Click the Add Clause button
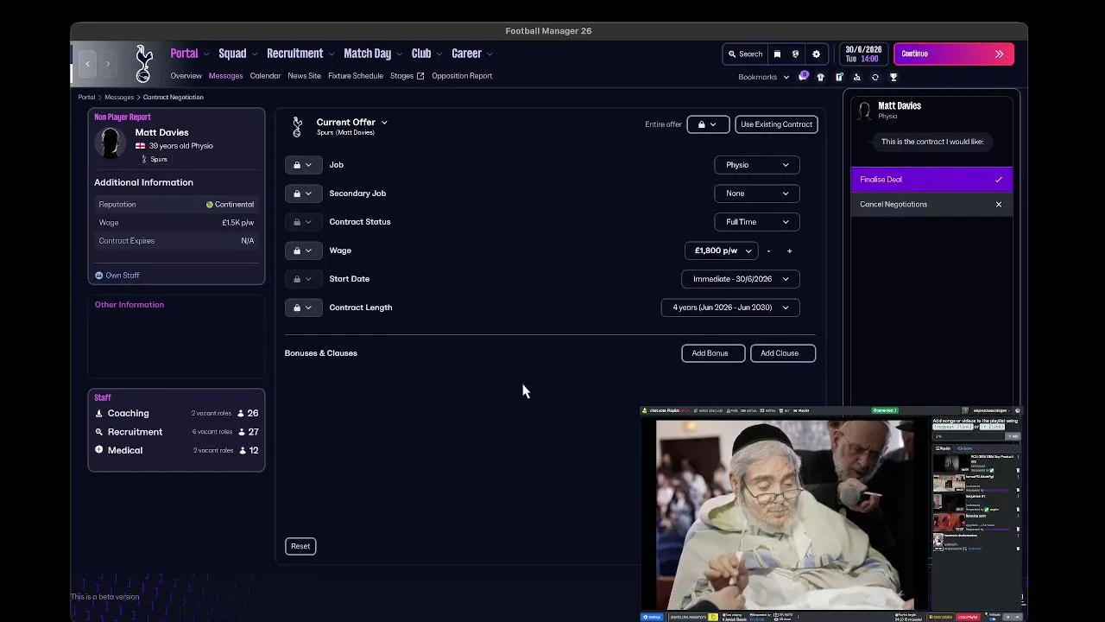 [783, 353]
